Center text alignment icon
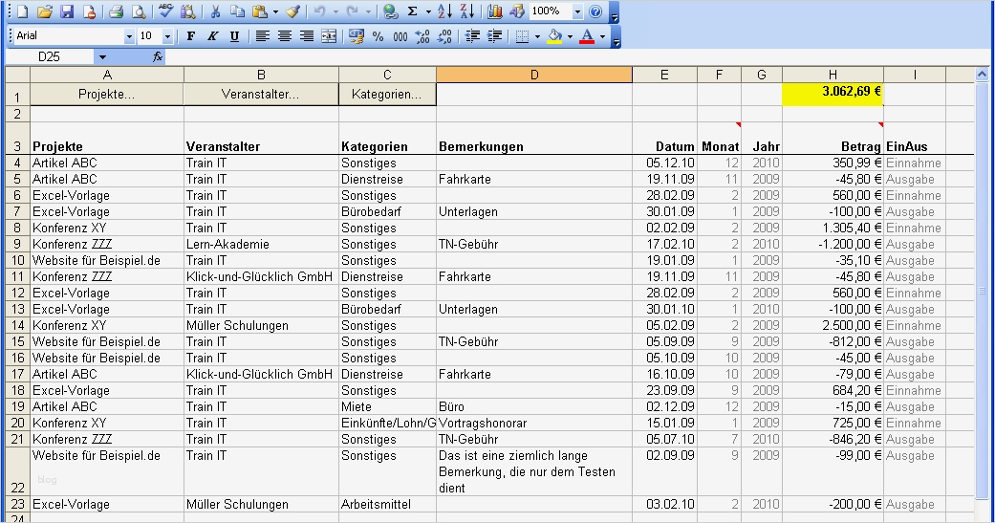 point(284,36)
